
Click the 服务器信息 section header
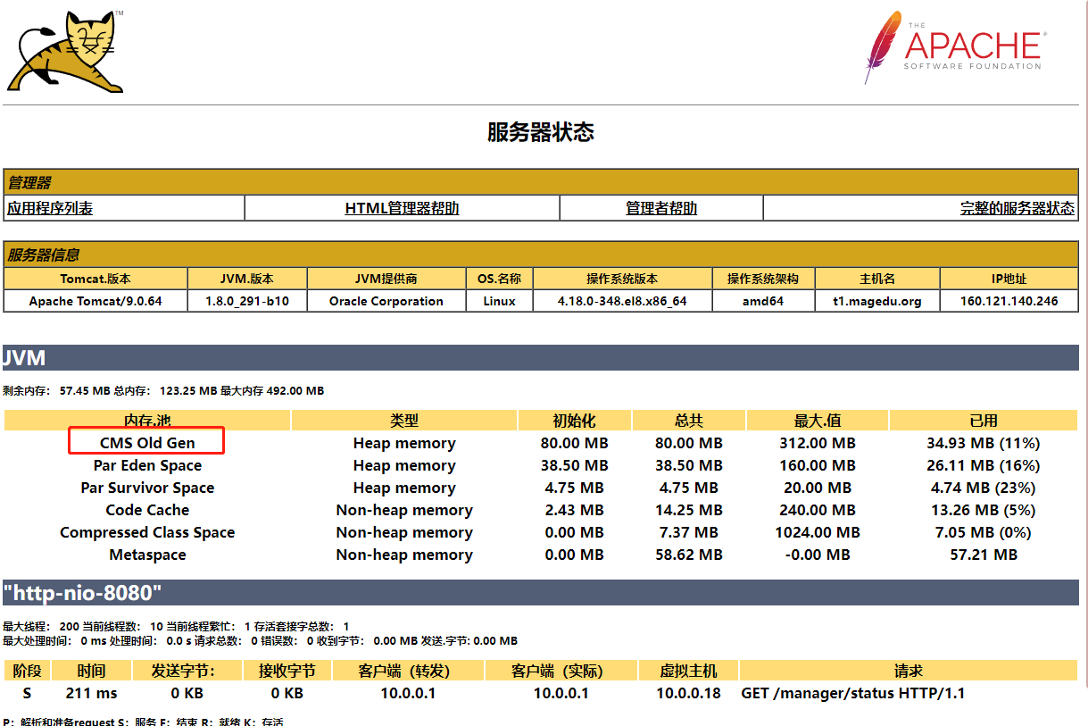[x=541, y=255]
